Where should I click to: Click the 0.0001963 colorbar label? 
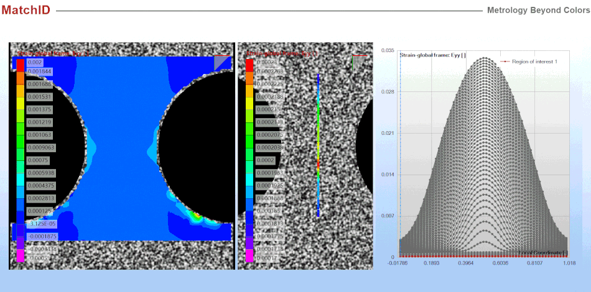coord(269,173)
